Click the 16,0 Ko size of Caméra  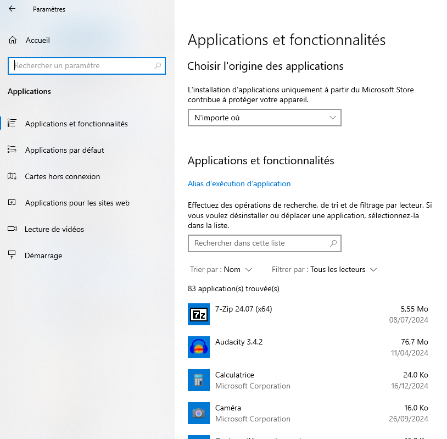pos(416,408)
